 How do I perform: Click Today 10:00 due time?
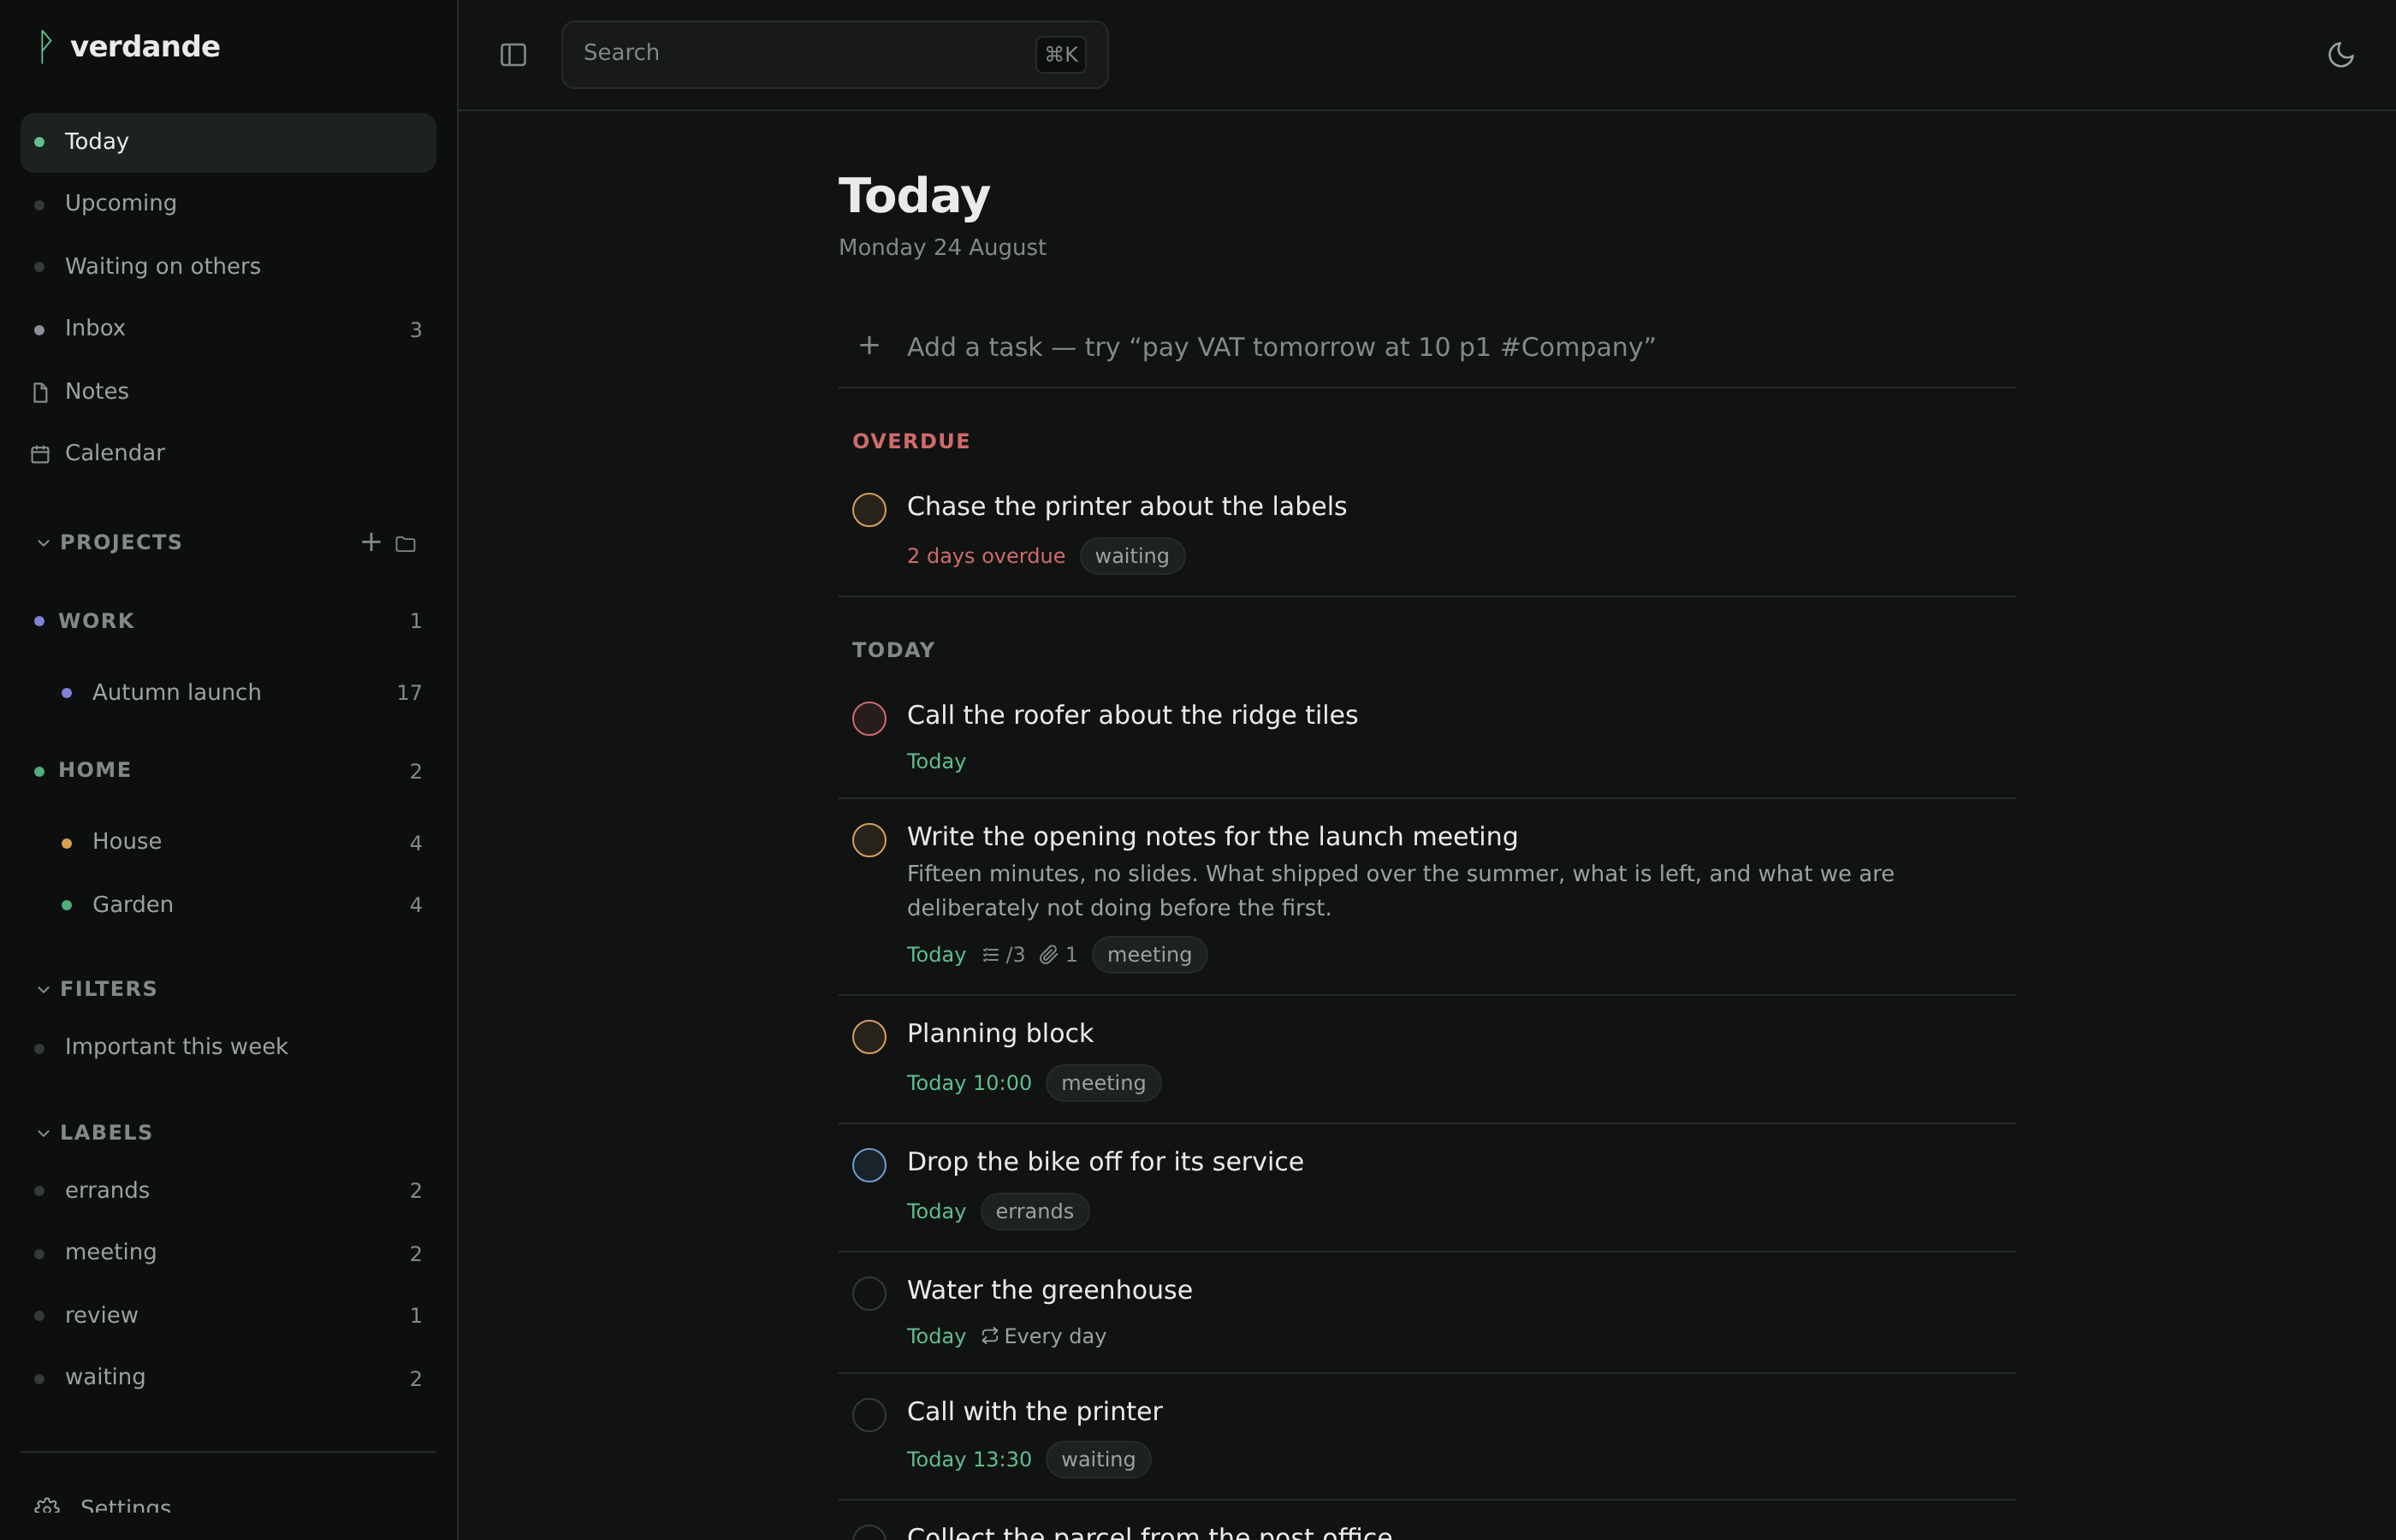(x=968, y=1083)
